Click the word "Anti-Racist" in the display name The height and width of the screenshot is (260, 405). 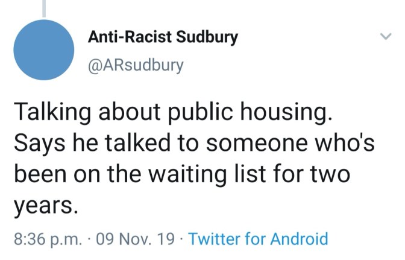[x=124, y=37]
